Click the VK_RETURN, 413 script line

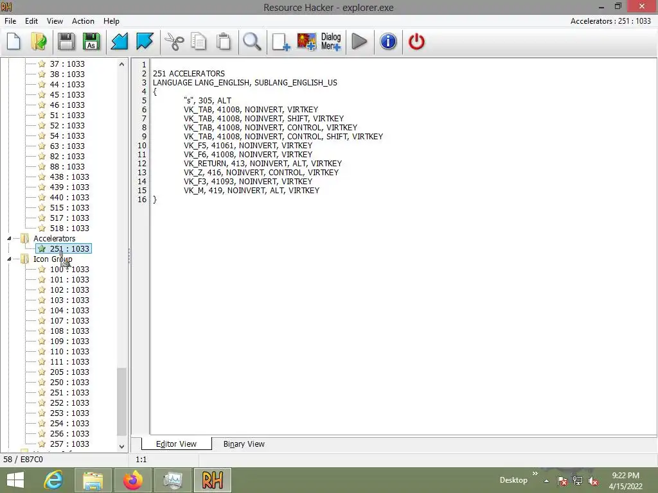point(263,164)
